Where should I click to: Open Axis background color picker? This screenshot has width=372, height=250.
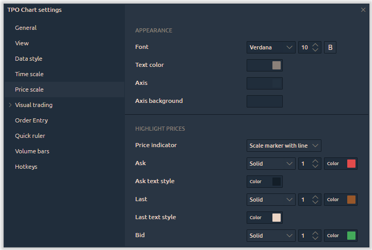pyautogui.click(x=265, y=101)
